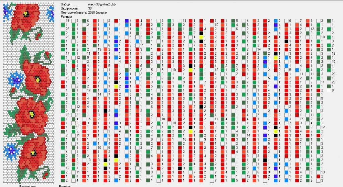Click blue cornflower at preview's top-left corner
The width and height of the screenshot is (343, 187).
pos(6,10)
